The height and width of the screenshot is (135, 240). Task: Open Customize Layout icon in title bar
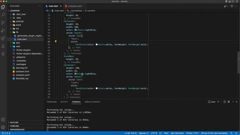pyautogui.click(x=237, y=1)
